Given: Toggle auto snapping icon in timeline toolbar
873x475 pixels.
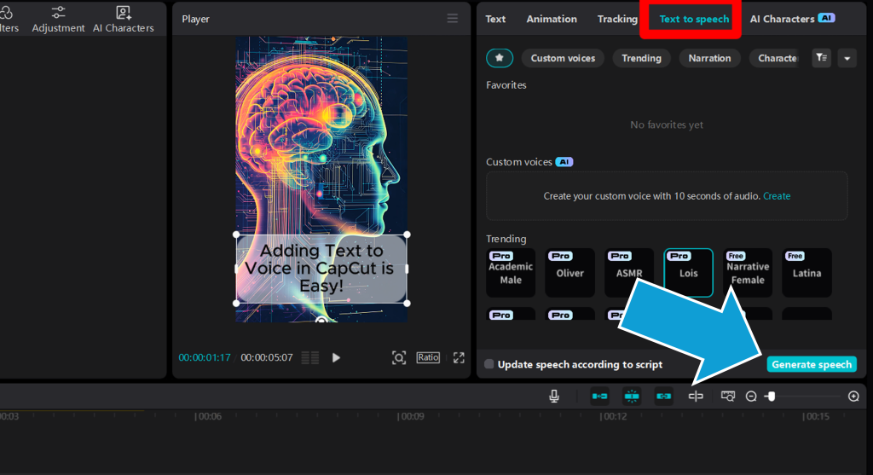Looking at the screenshot, I should (632, 396).
